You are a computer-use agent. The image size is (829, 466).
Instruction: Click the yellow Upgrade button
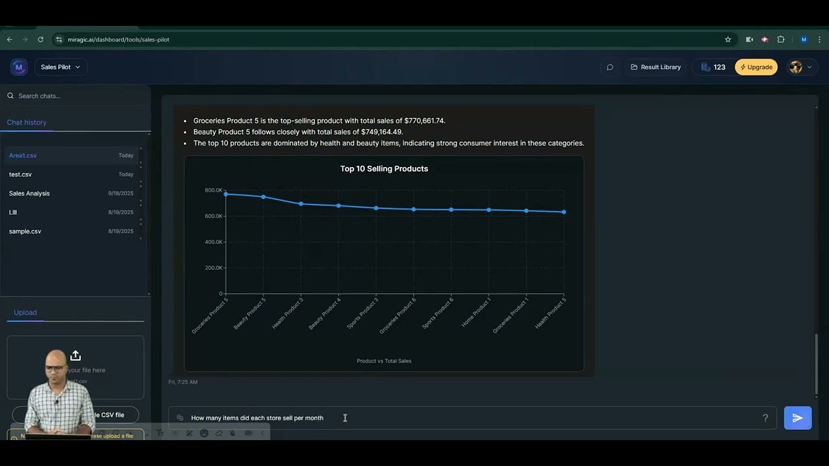pyautogui.click(x=756, y=67)
